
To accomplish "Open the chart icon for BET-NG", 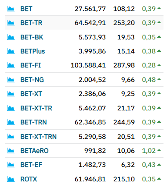I will [x=11, y=80].
